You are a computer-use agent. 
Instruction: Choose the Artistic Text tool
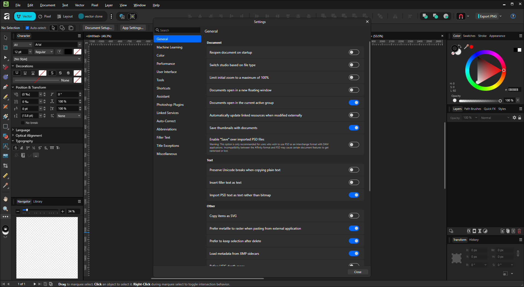pyautogui.click(x=5, y=146)
